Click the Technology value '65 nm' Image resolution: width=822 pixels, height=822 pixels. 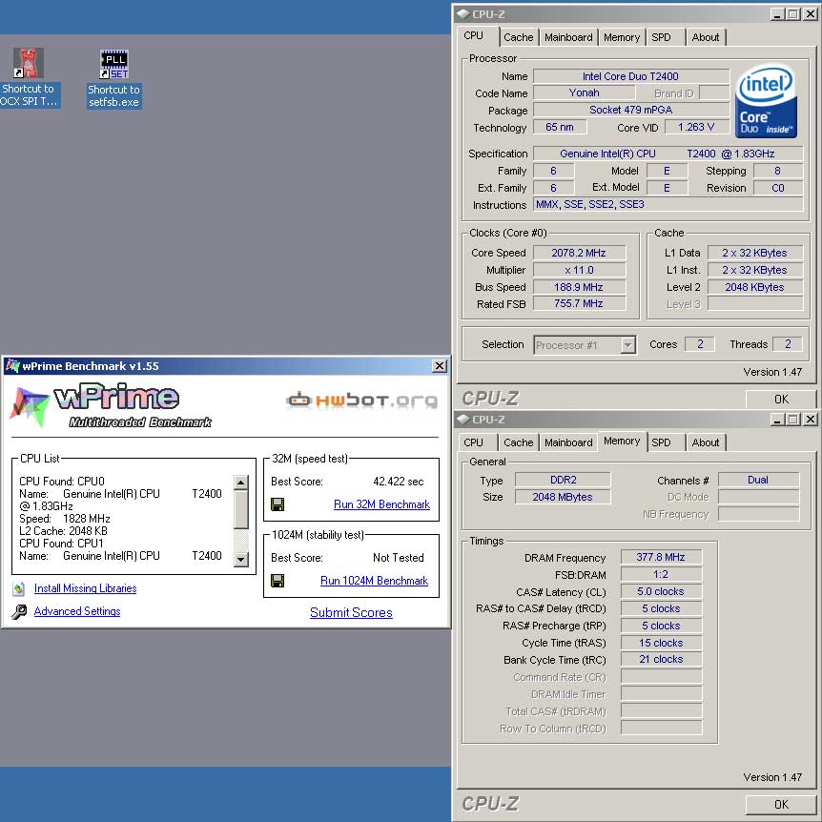[x=560, y=127]
